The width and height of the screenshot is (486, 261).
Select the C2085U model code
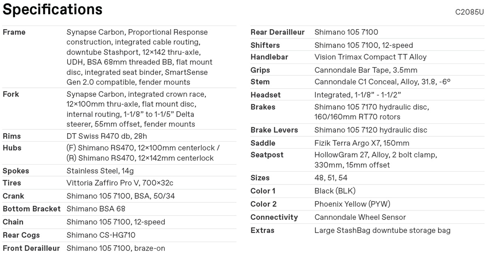click(469, 12)
